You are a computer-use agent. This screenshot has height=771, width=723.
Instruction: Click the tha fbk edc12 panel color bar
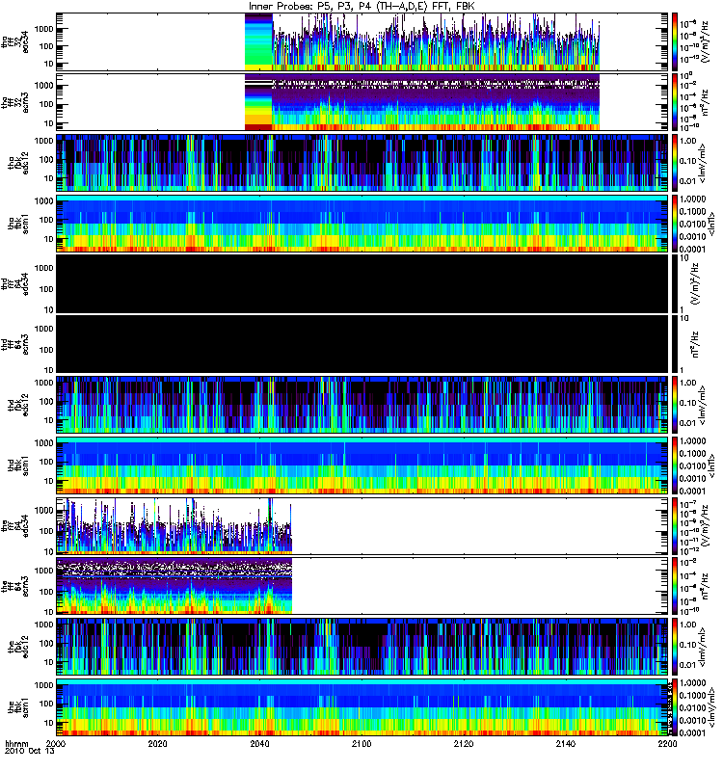click(675, 163)
